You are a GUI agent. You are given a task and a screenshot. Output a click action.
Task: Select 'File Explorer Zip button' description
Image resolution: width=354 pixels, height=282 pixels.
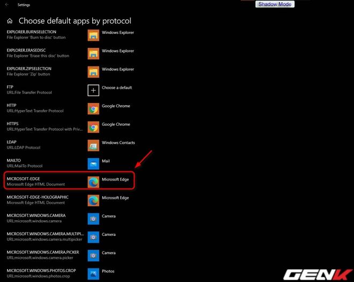coord(28,74)
